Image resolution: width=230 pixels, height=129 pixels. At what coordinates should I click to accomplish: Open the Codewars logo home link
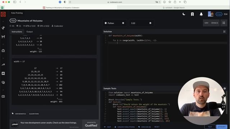coord(3,14)
